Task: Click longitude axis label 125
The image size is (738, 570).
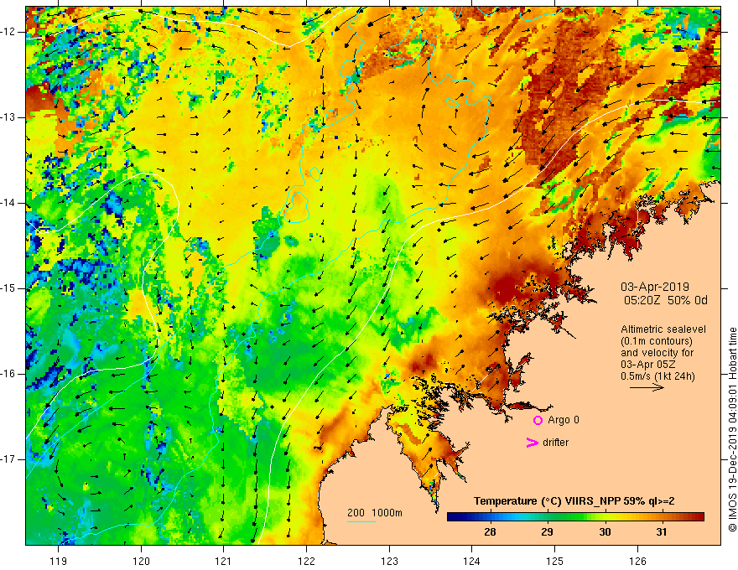Action: click(x=554, y=561)
